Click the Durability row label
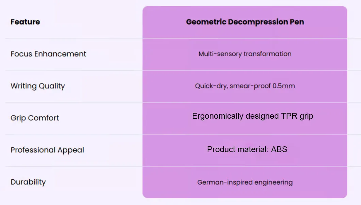The height and width of the screenshot is (205, 361). (28, 182)
